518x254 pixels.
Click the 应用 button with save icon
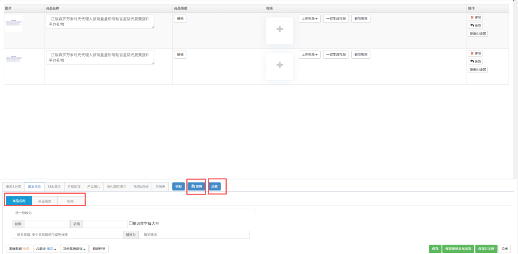(x=196, y=186)
